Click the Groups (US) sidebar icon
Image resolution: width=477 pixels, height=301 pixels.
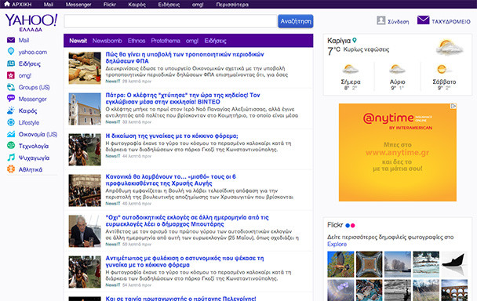pos(11,87)
